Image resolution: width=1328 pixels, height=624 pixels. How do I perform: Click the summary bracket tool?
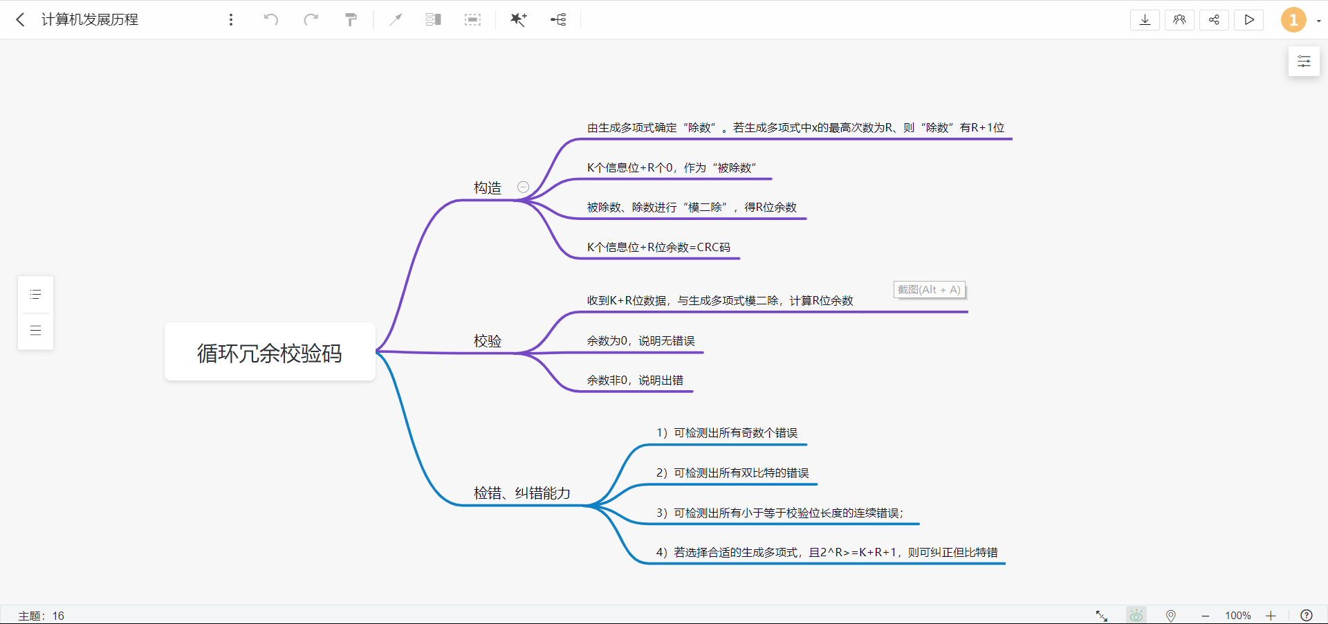(434, 19)
